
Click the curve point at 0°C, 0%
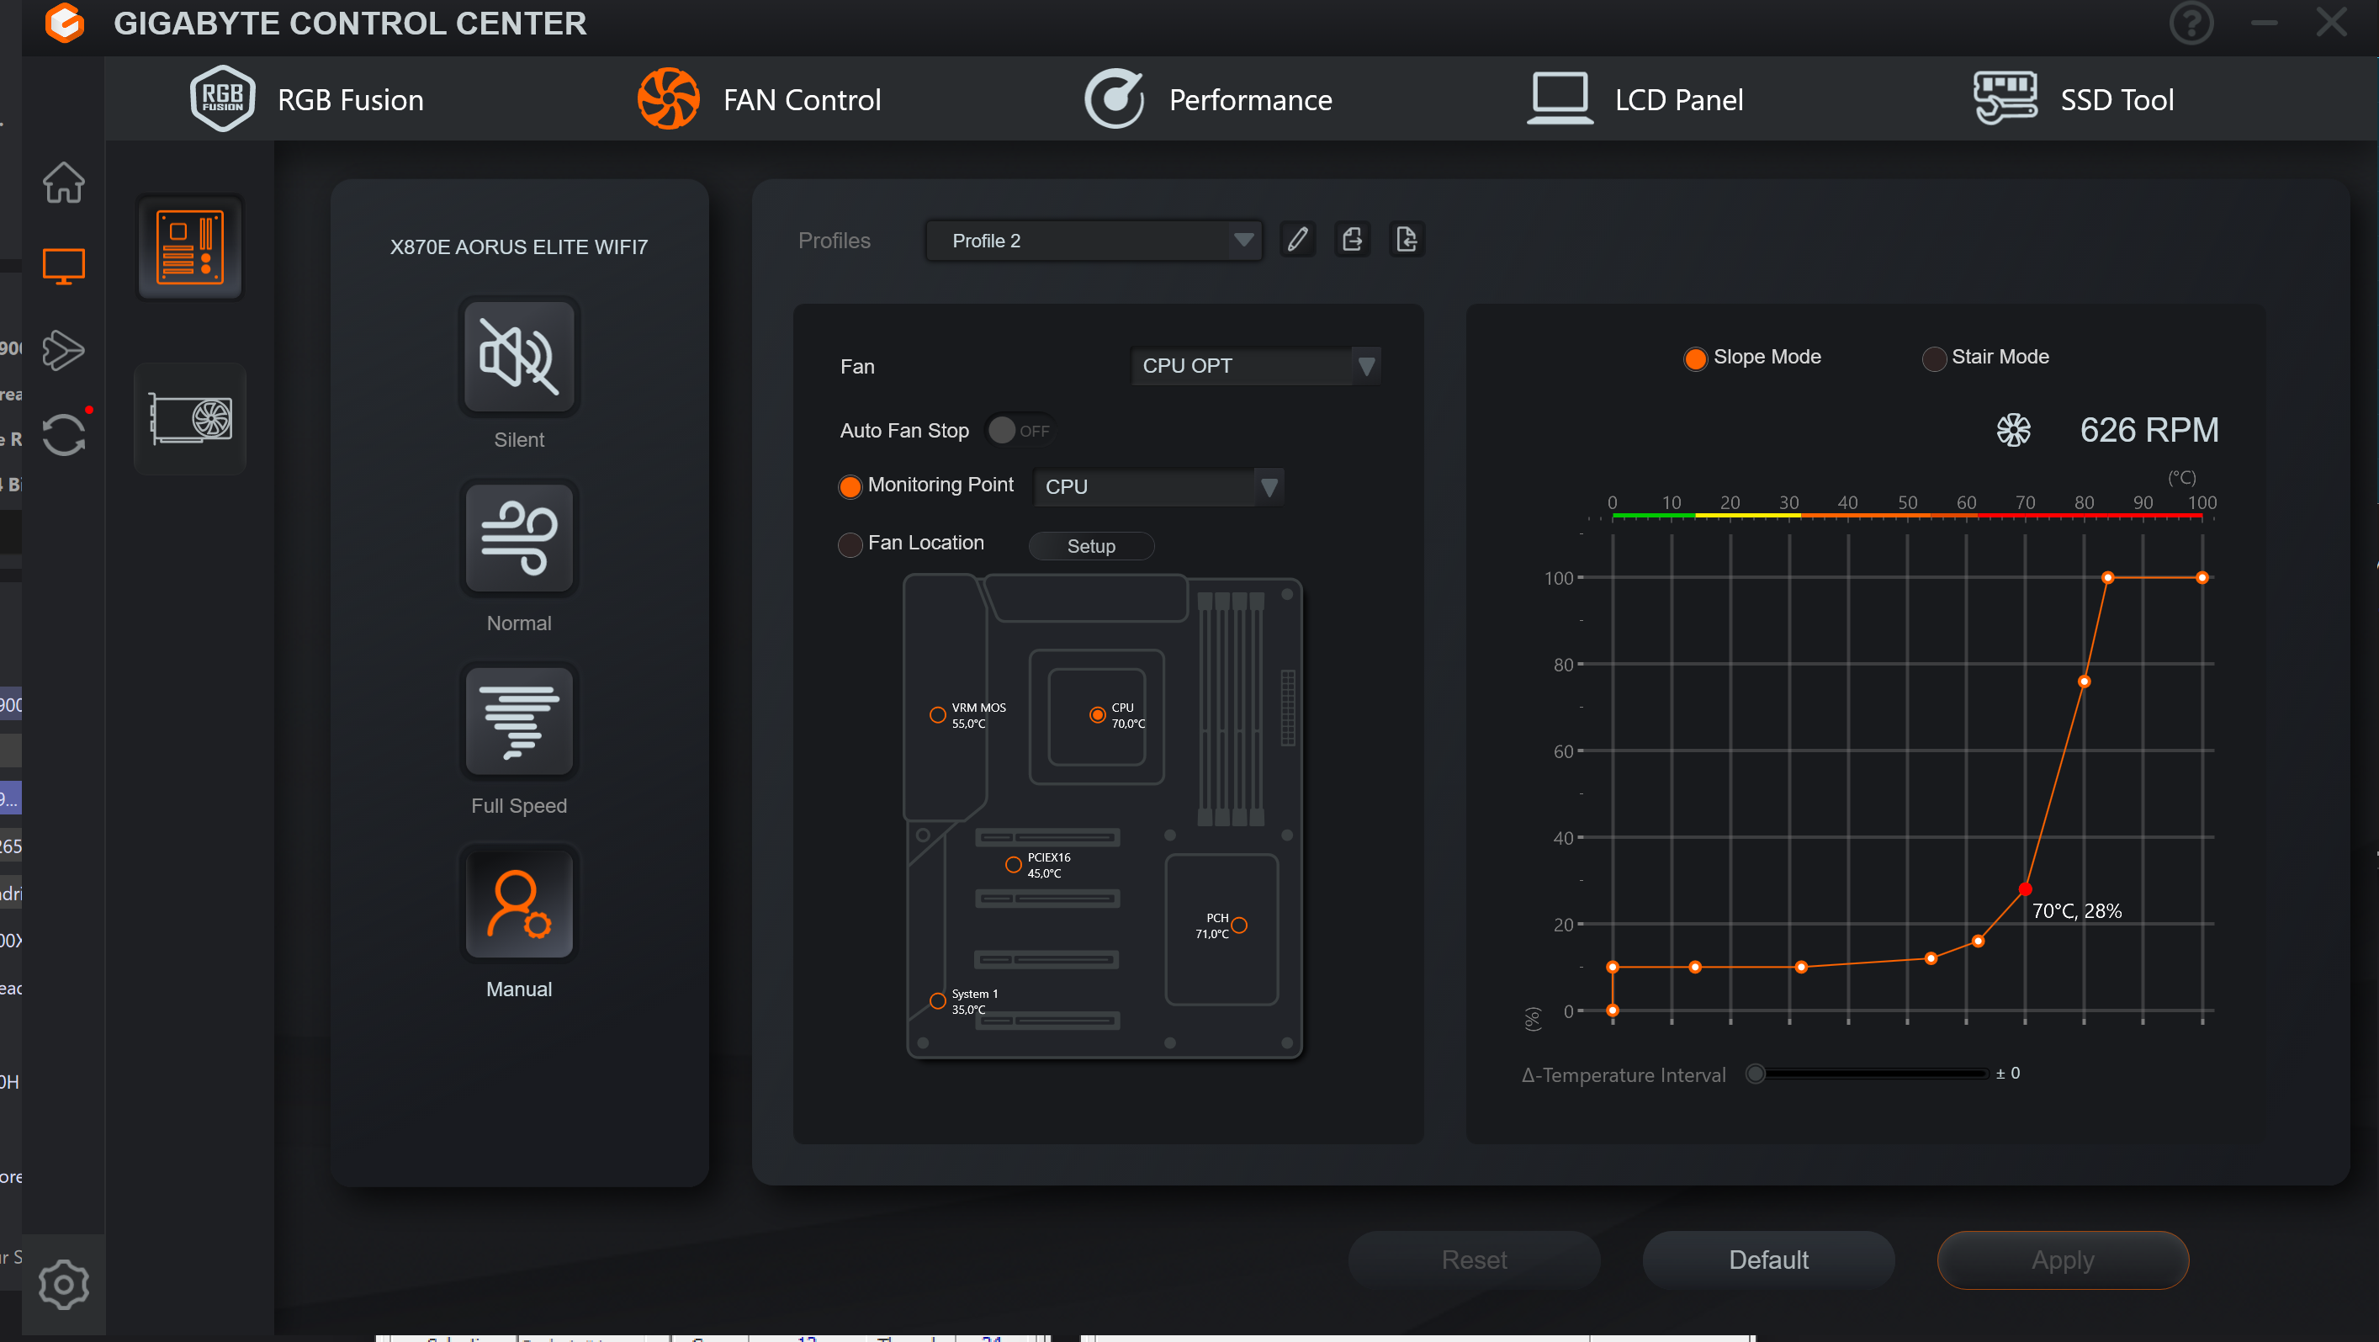pyautogui.click(x=1613, y=1010)
